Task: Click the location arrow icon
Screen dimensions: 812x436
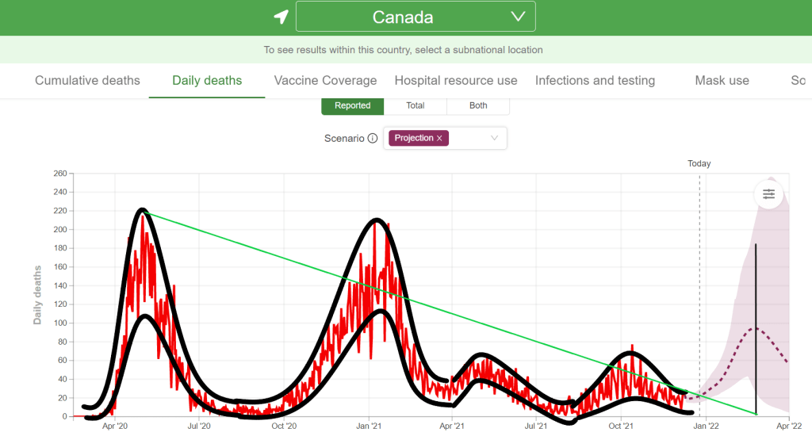Action: point(281,17)
